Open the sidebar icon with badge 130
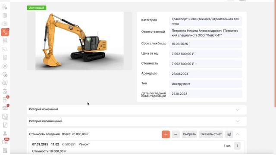The image size is (276, 155). coord(5,142)
